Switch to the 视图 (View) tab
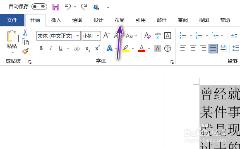This screenshot has width=240, height=149. (204, 20)
